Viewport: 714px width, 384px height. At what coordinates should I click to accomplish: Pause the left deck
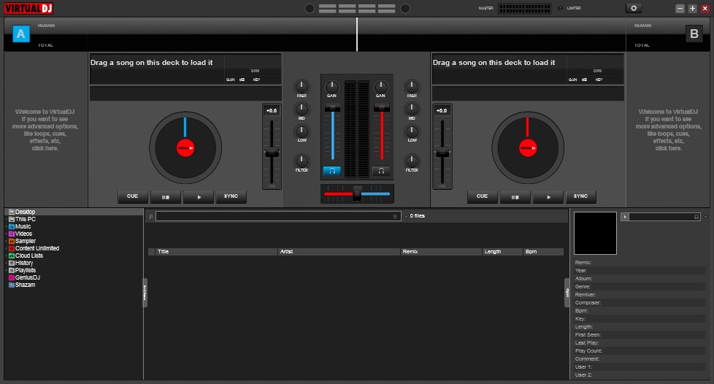tap(165, 197)
